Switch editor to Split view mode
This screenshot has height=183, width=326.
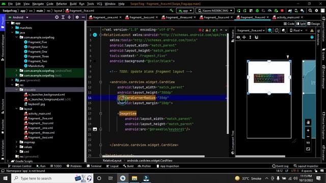301,24
